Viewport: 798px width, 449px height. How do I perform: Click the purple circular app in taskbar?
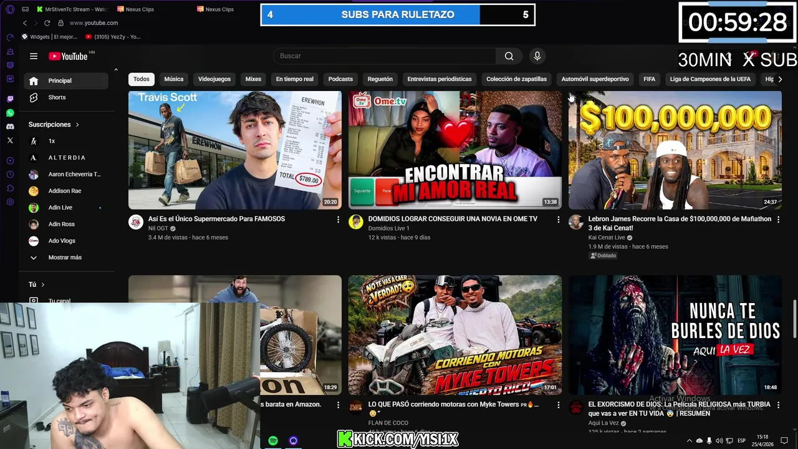point(293,441)
